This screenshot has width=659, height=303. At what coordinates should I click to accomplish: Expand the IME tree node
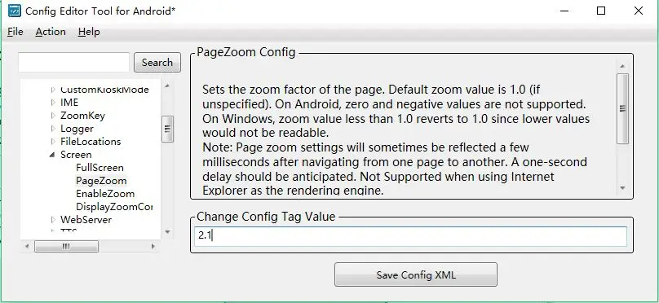click(x=53, y=103)
